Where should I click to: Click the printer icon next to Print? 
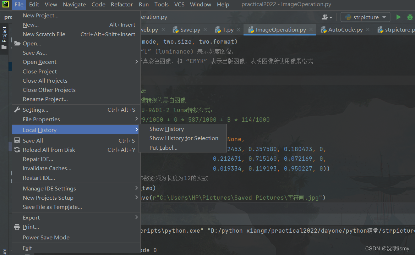(17, 227)
